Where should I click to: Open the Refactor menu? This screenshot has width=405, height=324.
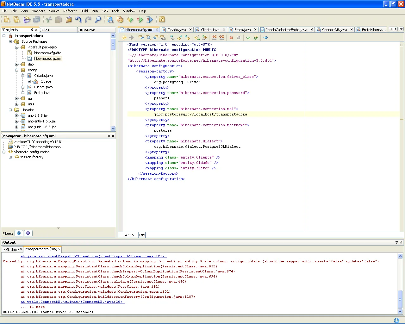(x=70, y=11)
